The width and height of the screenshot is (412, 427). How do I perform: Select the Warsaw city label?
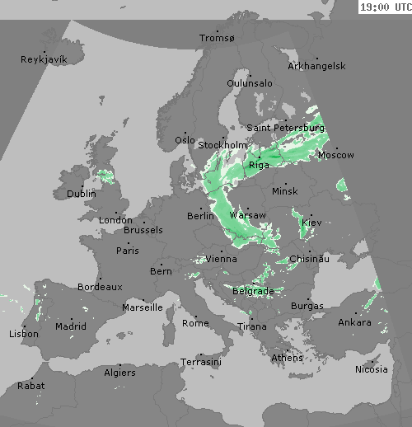tap(248, 215)
